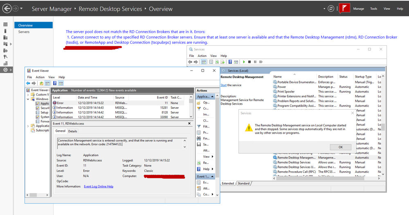Click Event Viewer toolbar forward arrow
Viewport: 409px width, 215px height.
pos(34,83)
